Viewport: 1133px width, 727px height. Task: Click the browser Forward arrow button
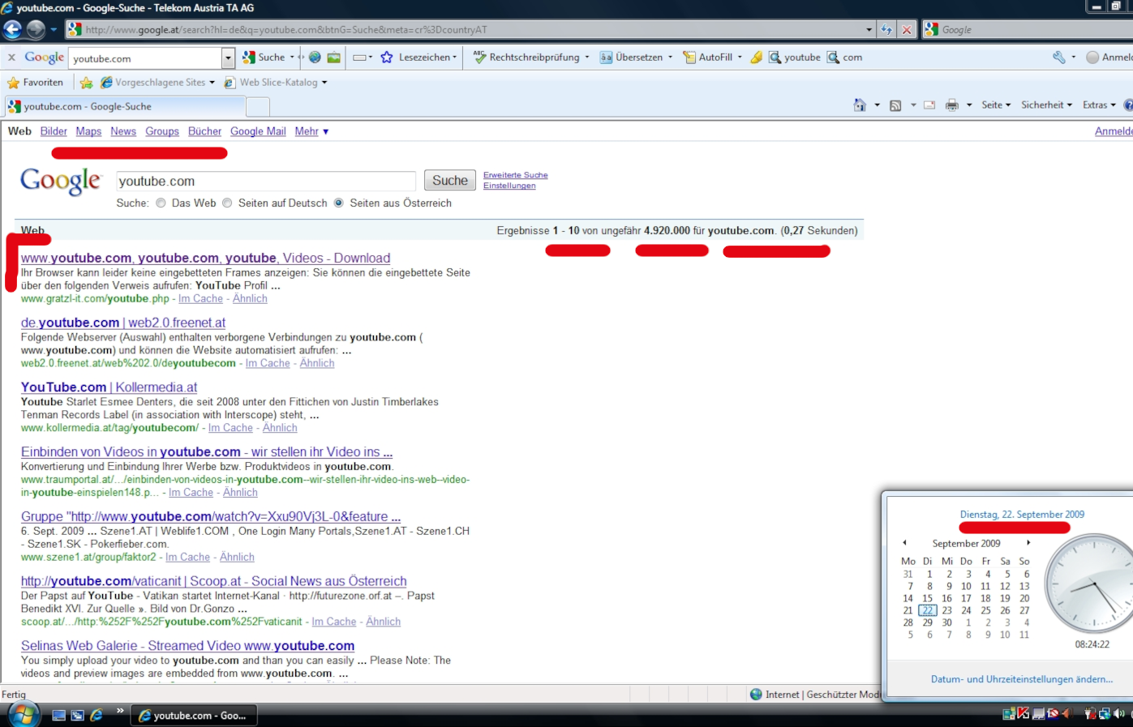36,30
